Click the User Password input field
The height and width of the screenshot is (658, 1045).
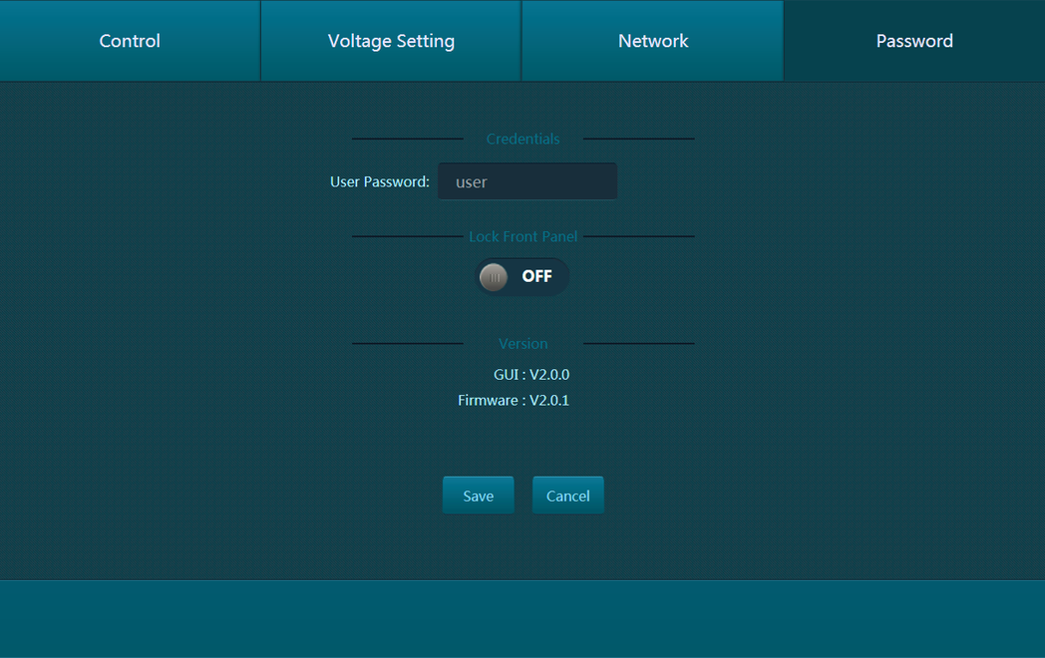click(x=527, y=182)
